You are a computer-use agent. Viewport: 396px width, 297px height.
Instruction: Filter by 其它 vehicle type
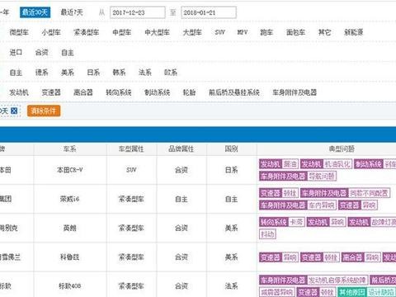click(324, 32)
